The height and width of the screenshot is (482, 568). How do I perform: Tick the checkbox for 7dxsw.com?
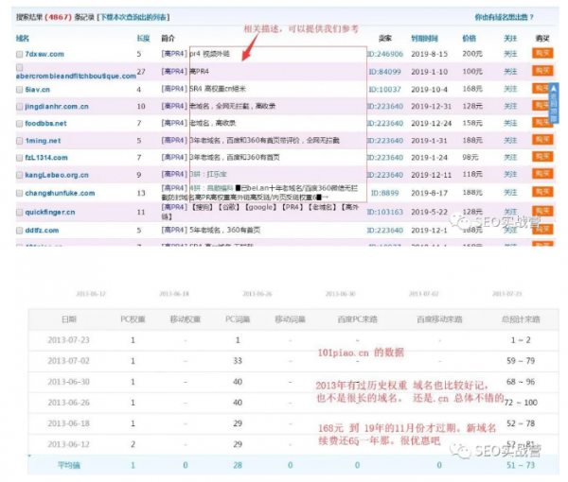tap(20, 55)
